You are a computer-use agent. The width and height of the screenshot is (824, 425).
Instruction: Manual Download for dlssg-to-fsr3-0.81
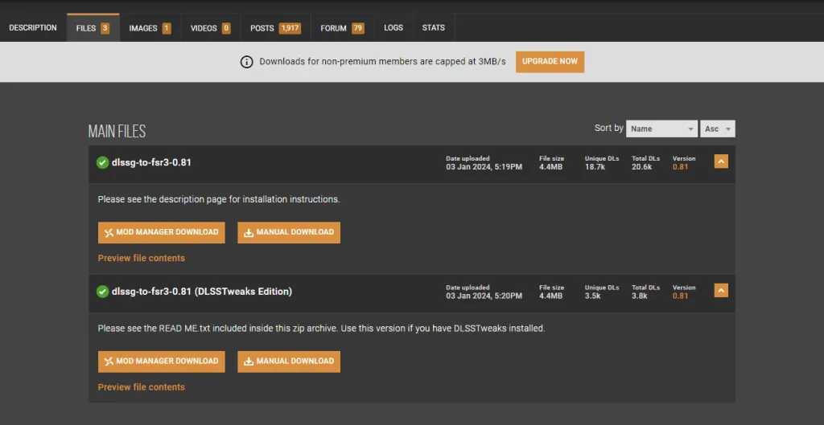[289, 232]
